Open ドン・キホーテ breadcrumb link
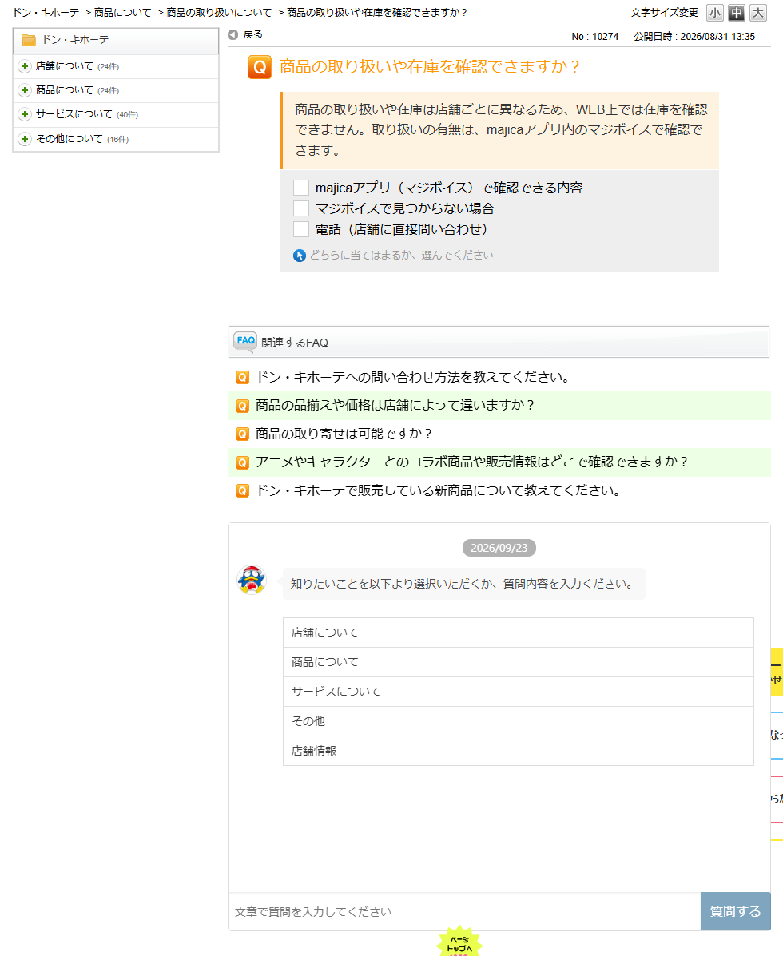The height and width of the screenshot is (956, 783). point(46,13)
